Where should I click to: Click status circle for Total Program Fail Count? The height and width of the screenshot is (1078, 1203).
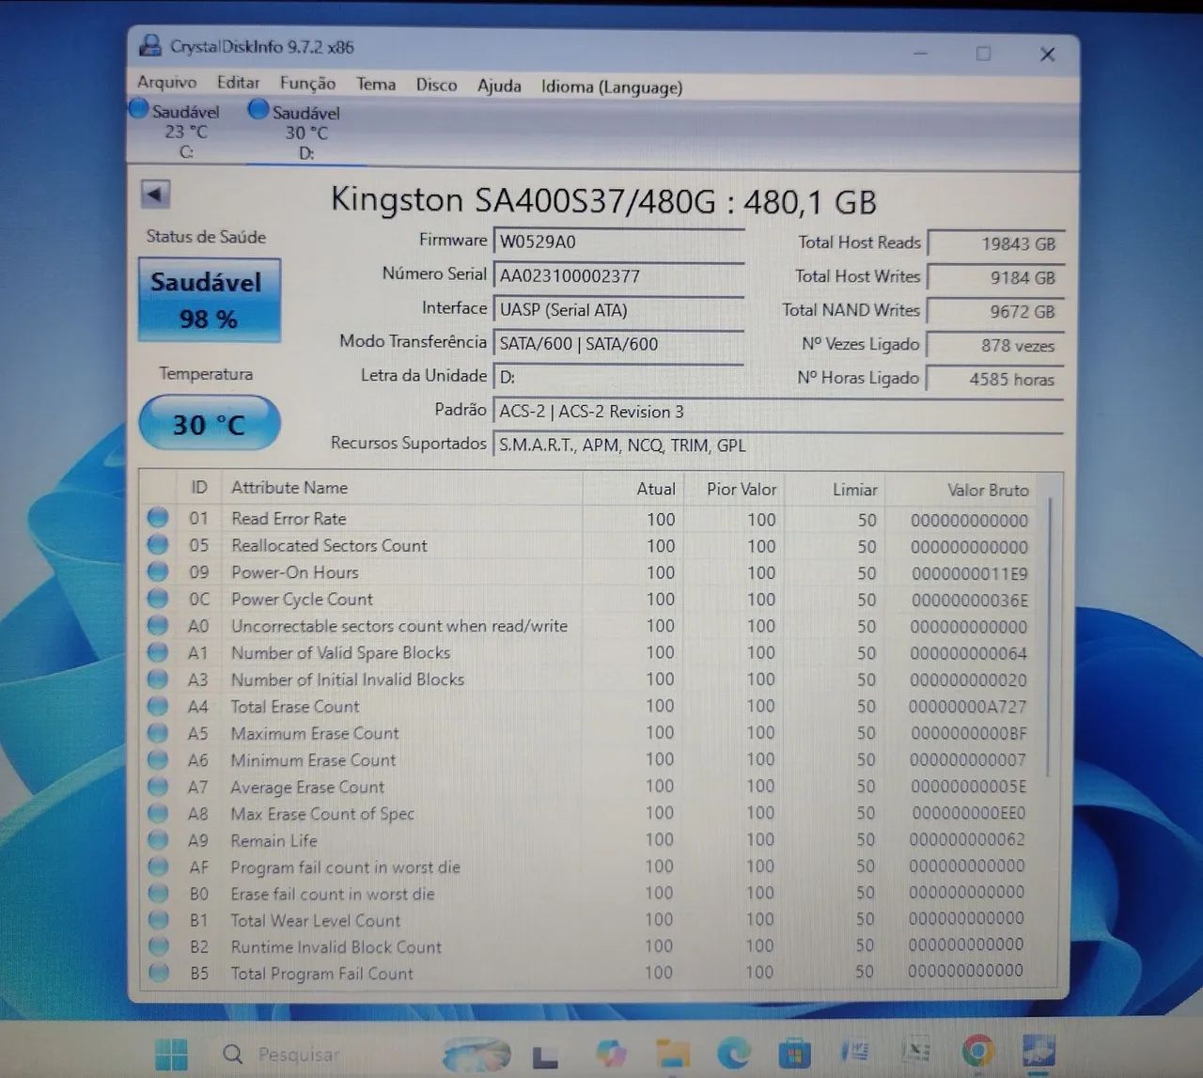coord(159,973)
